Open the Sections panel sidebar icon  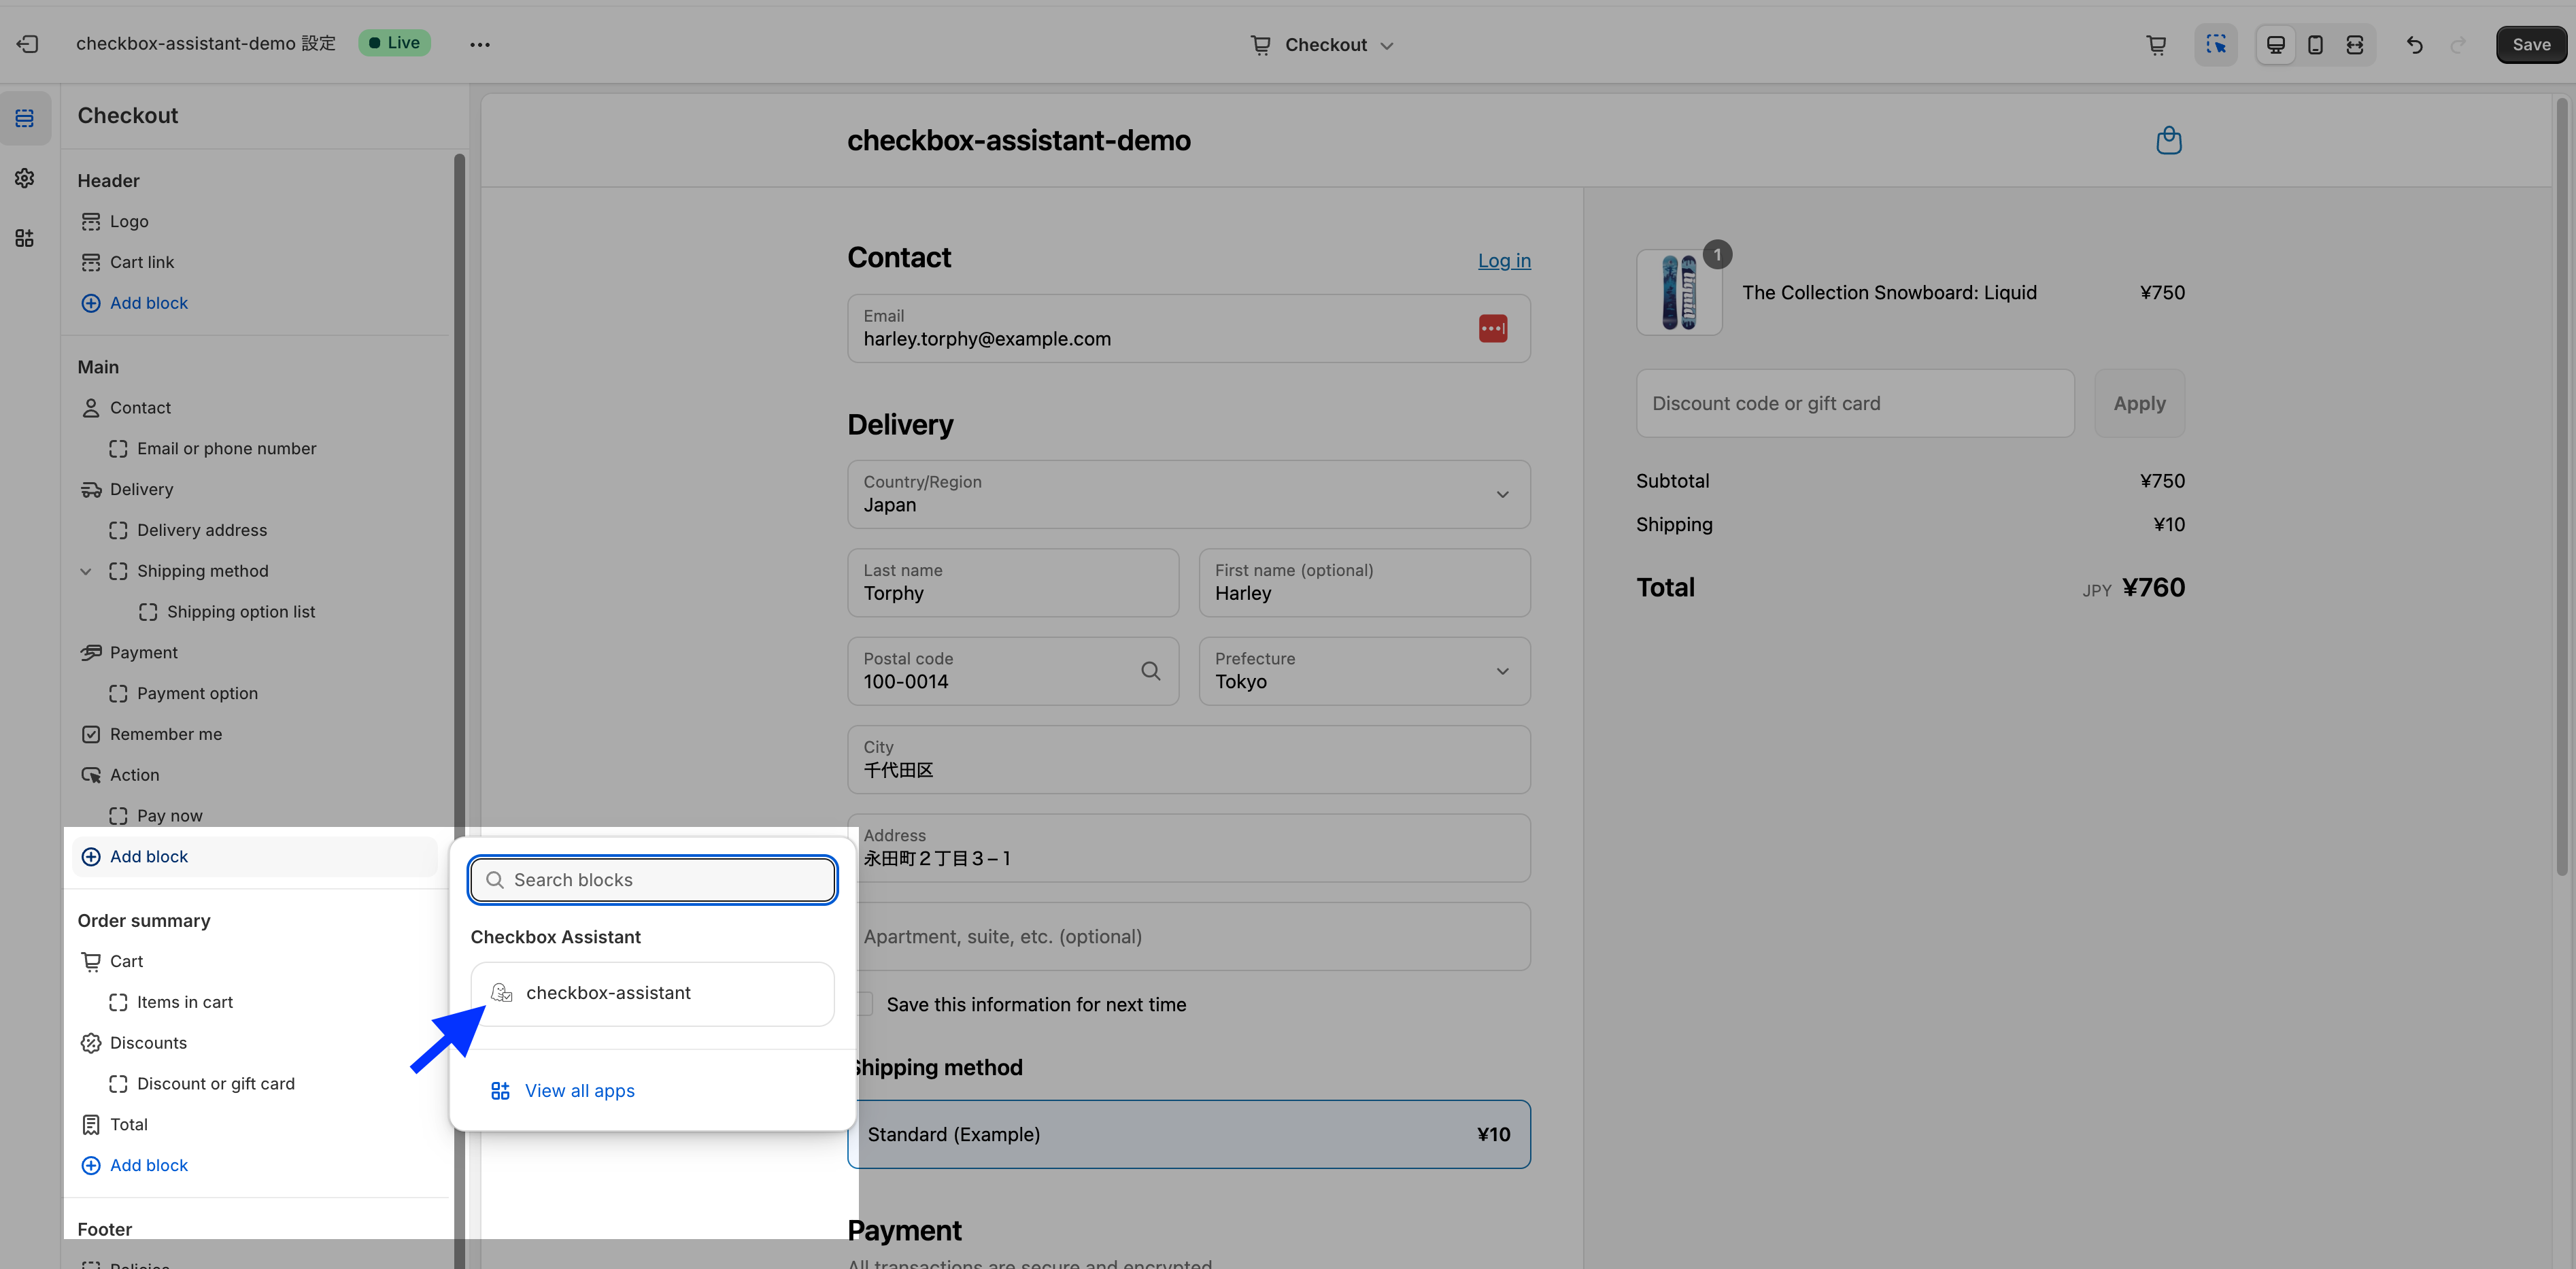click(x=25, y=118)
